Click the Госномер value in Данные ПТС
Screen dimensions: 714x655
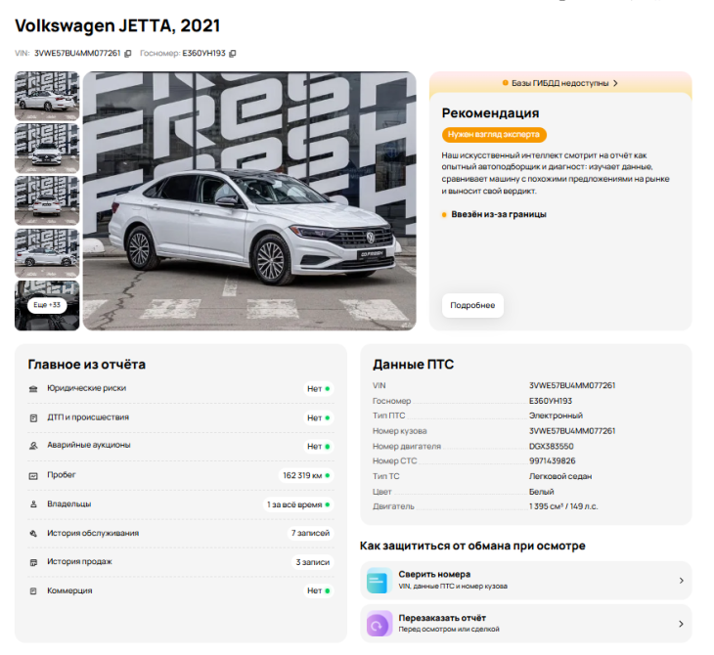point(551,401)
